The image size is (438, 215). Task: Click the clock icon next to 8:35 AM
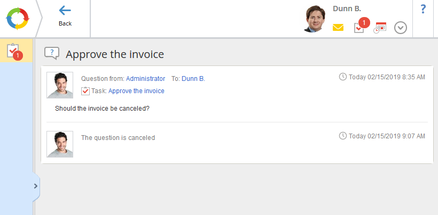343,77
